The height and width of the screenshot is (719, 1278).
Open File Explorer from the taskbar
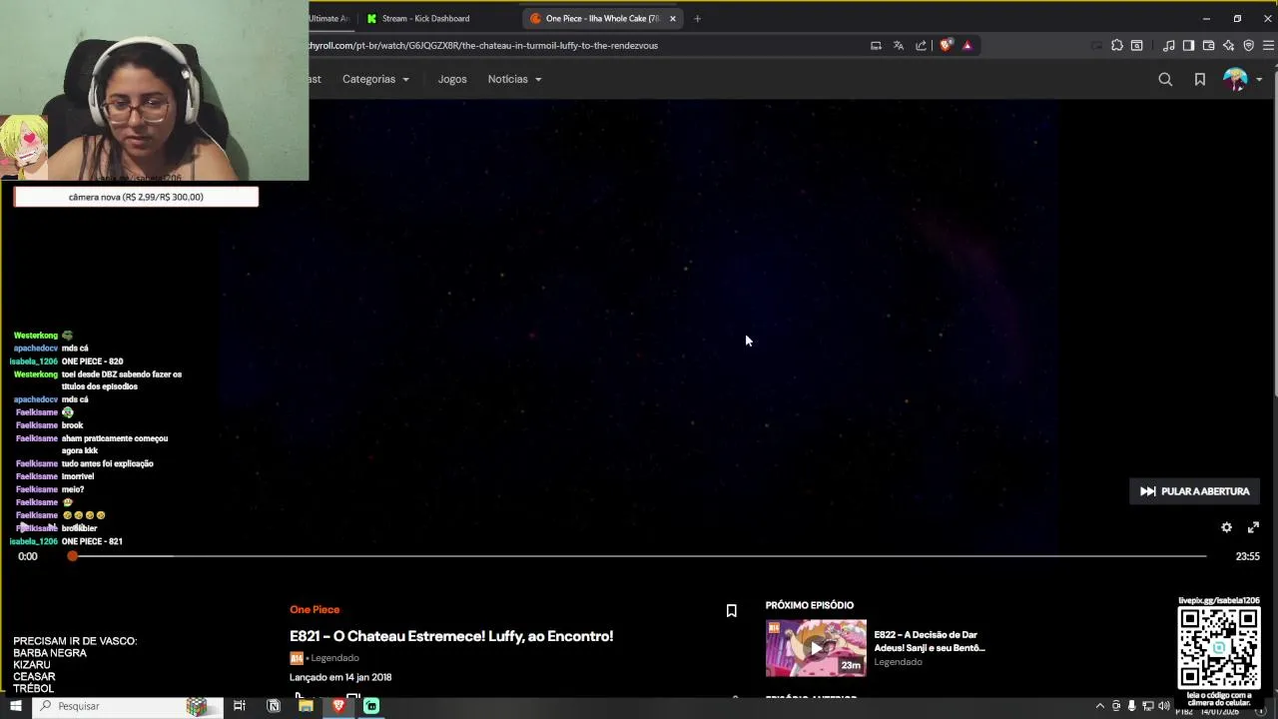click(306, 706)
